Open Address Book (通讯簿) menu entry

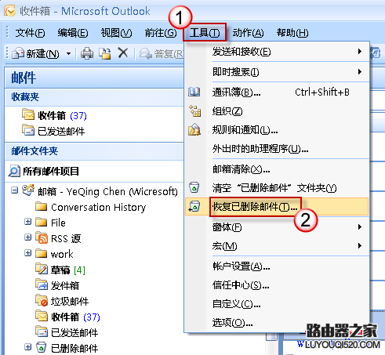click(277, 92)
